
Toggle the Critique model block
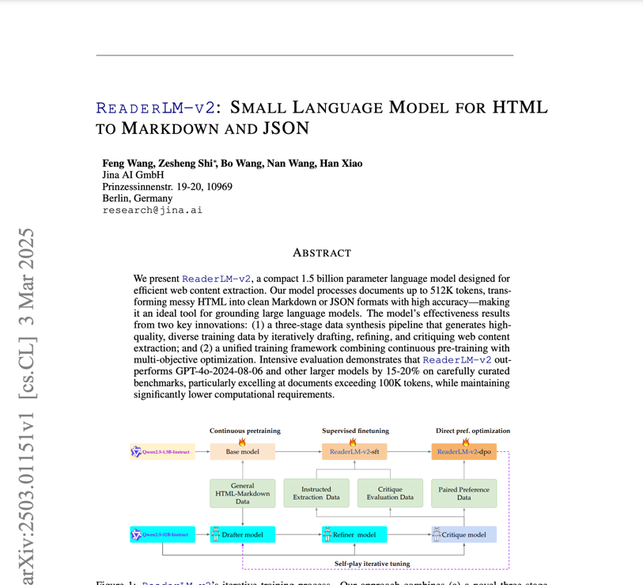(x=465, y=534)
